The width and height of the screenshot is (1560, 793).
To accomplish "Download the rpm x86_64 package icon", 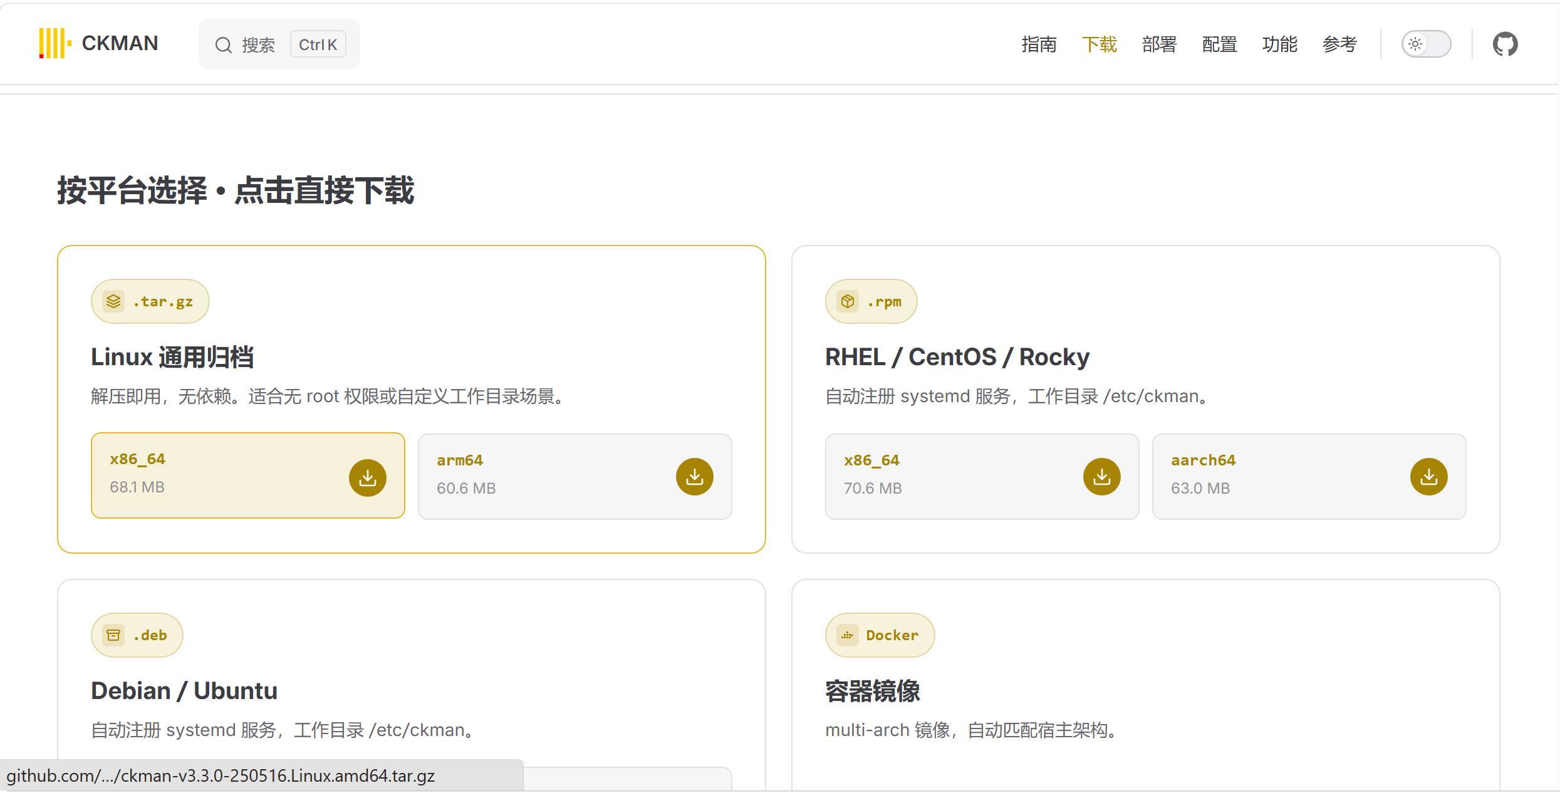I will (1102, 477).
